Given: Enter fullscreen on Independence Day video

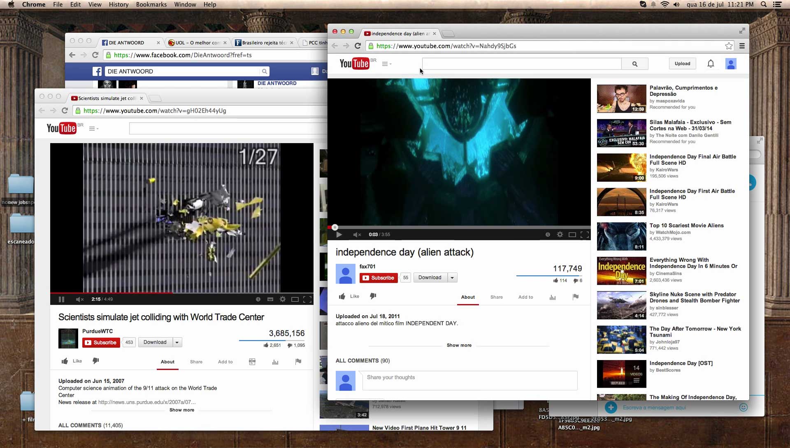Looking at the screenshot, I should (584, 234).
